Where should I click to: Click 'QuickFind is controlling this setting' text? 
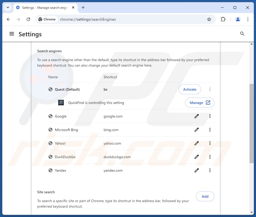pos(96,103)
